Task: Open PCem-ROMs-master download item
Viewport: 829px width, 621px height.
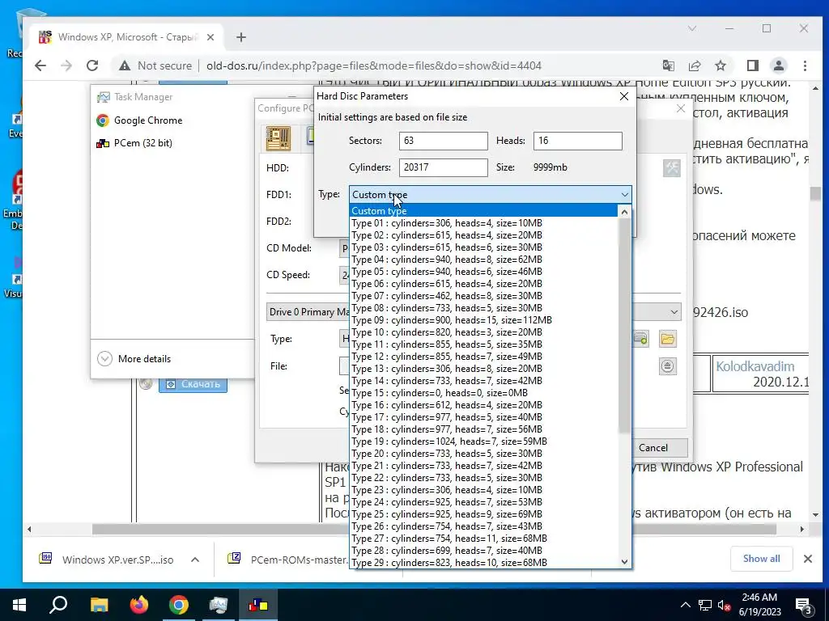Action: pyautogui.click(x=289, y=560)
